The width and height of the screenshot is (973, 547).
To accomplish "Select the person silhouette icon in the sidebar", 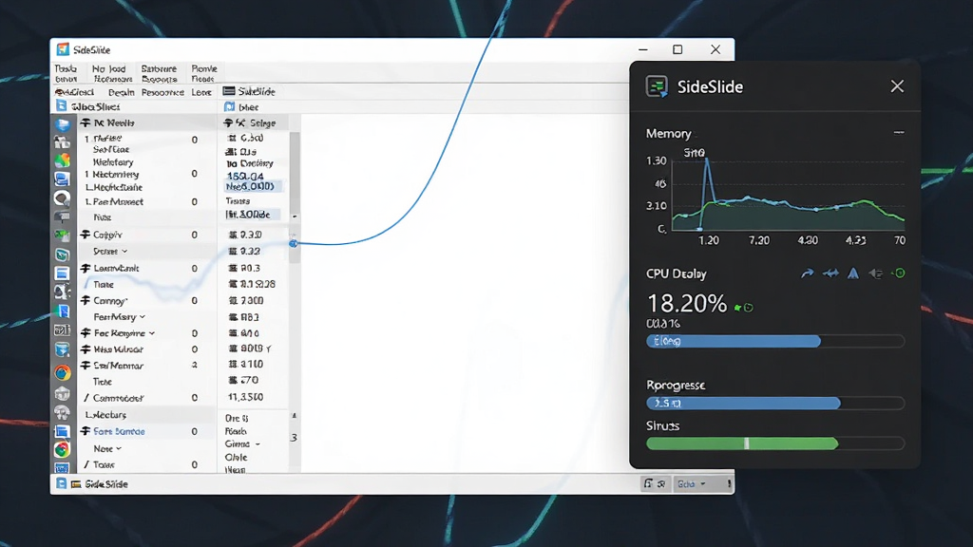I will click(62, 292).
